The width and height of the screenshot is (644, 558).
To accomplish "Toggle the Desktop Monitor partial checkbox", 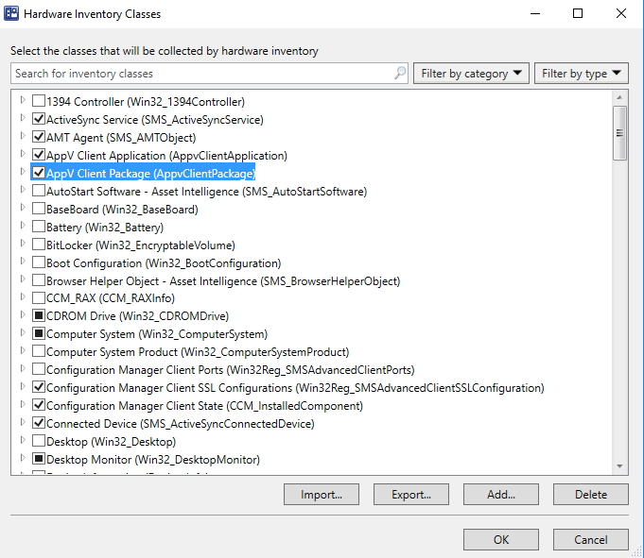I will click(39, 459).
